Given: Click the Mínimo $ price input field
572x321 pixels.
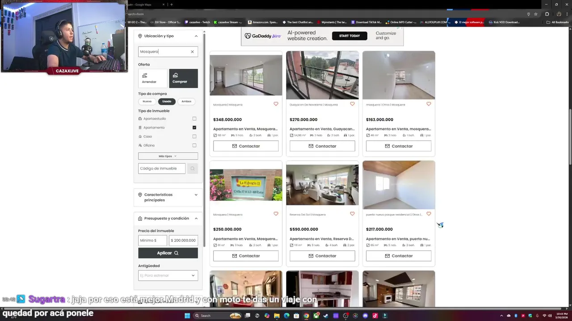Looking at the screenshot, I should pos(153,240).
